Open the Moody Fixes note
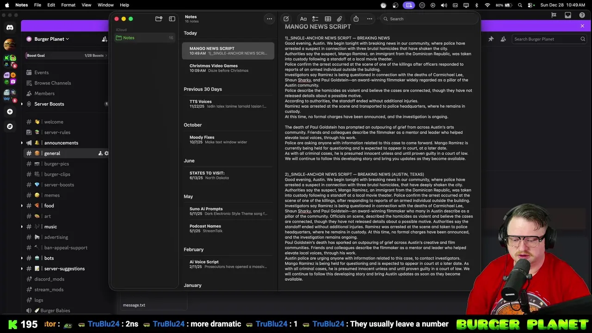The image size is (592, 333). (x=228, y=139)
